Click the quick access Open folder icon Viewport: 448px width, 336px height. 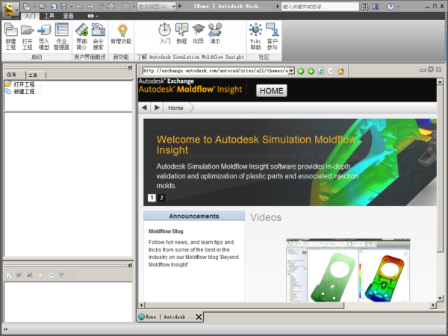click(x=43, y=6)
